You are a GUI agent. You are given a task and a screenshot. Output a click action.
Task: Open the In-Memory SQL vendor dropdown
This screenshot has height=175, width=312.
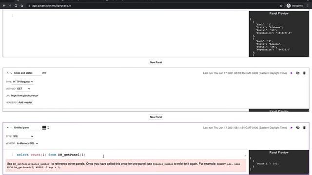(27, 143)
